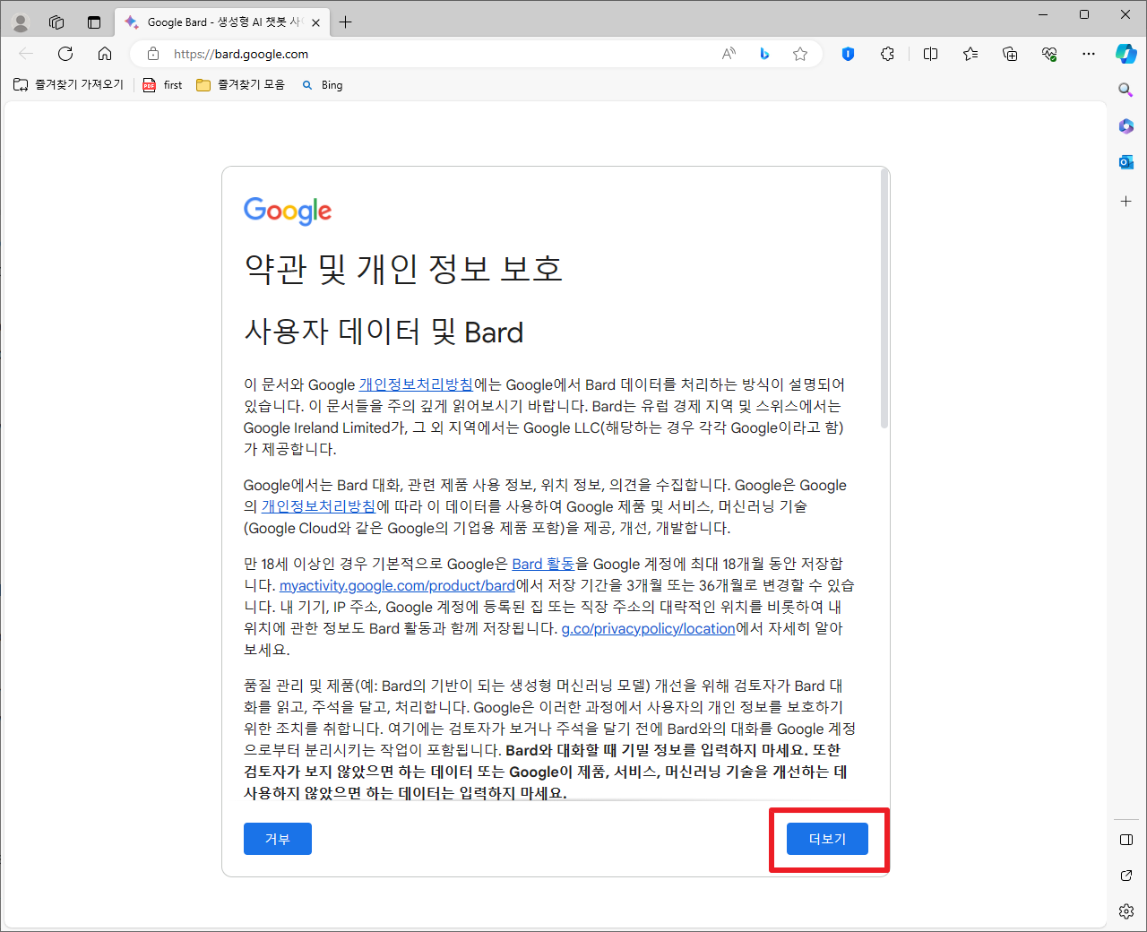
Task: Open sidebar settings gear icon
Action: coord(1126,911)
